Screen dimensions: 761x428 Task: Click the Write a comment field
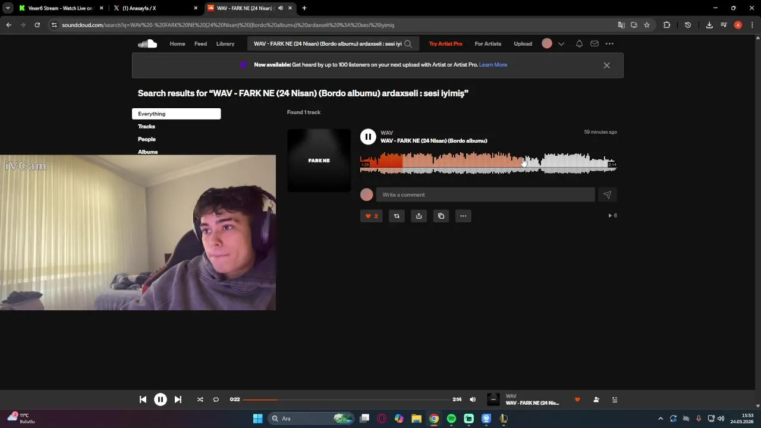click(485, 194)
